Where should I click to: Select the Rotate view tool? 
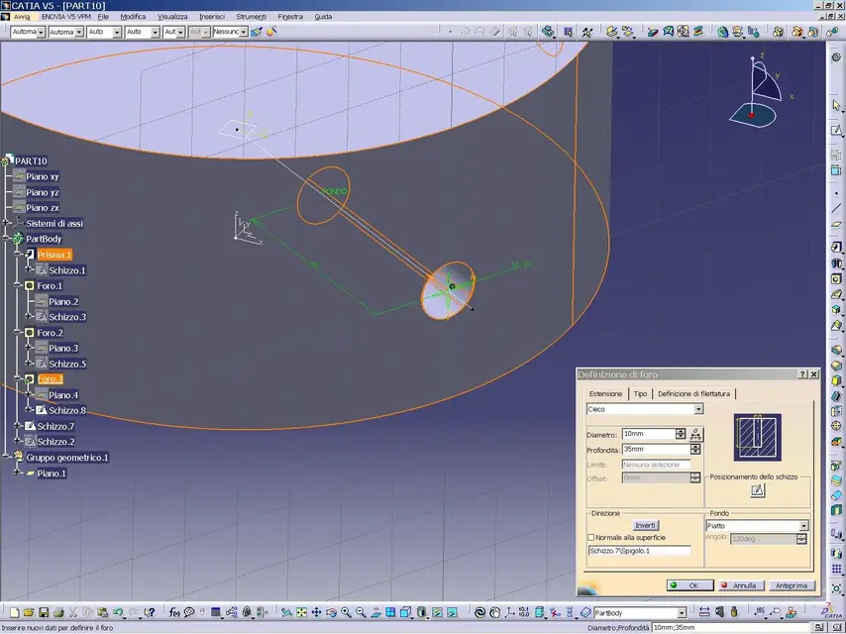331,612
